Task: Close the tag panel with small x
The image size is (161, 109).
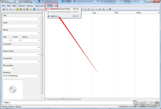Action: [x=42, y=13]
